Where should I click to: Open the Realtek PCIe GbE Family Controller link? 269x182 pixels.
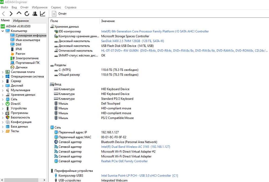(124, 161)
